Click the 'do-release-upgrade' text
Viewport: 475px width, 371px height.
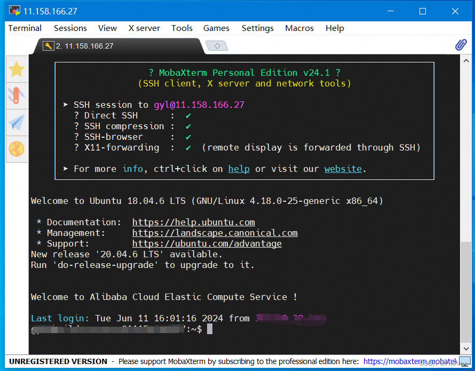106,265
